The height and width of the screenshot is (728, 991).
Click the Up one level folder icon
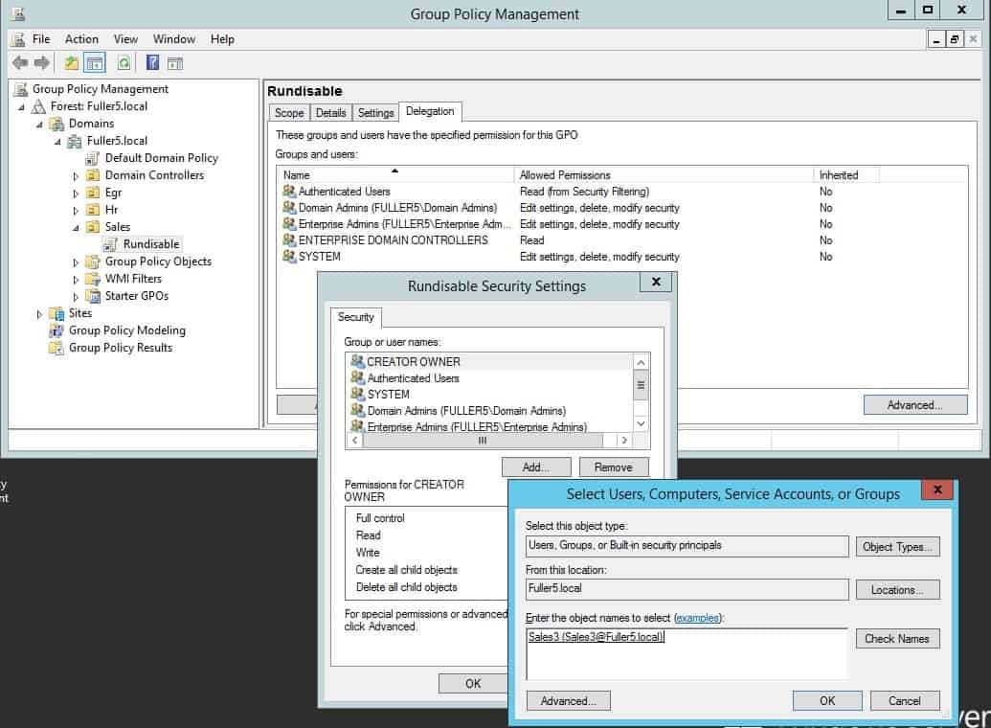click(72, 62)
